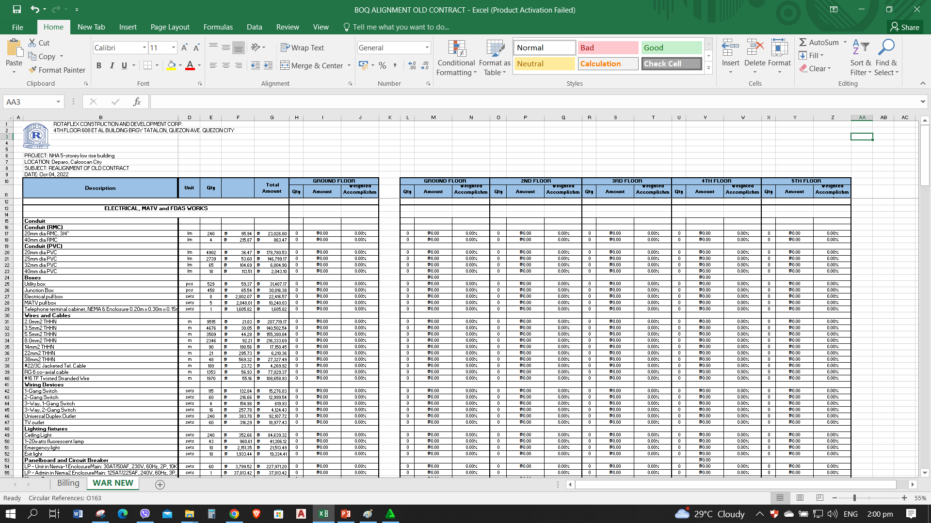Screen dimensions: 931x523
Task: Toggle Wrap Text on
Action: pos(302,47)
